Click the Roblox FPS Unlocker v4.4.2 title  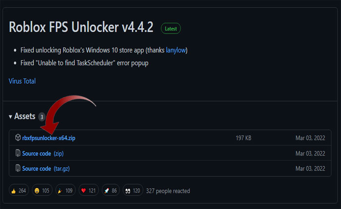click(x=81, y=27)
